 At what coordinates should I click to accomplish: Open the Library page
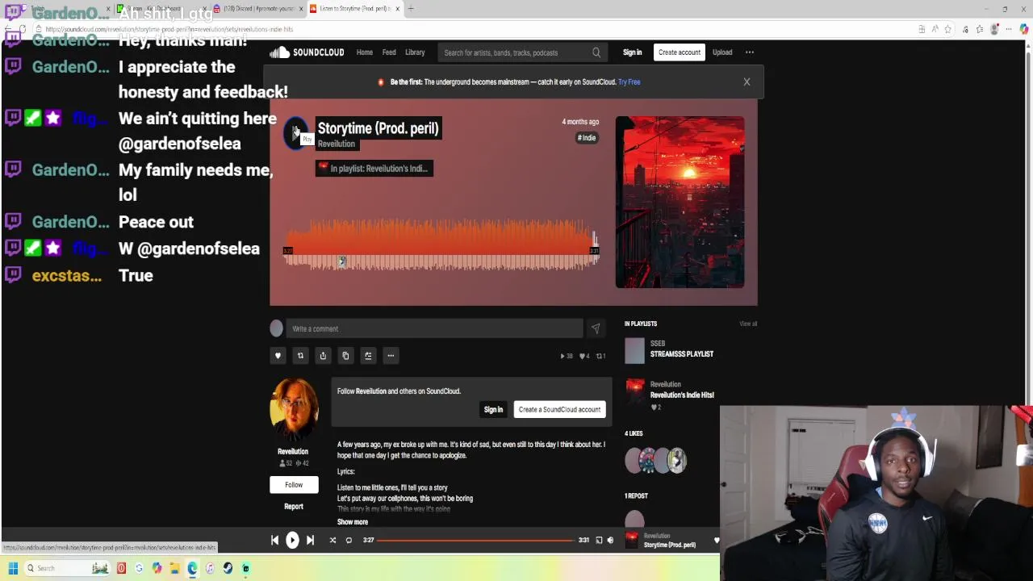[x=415, y=52]
